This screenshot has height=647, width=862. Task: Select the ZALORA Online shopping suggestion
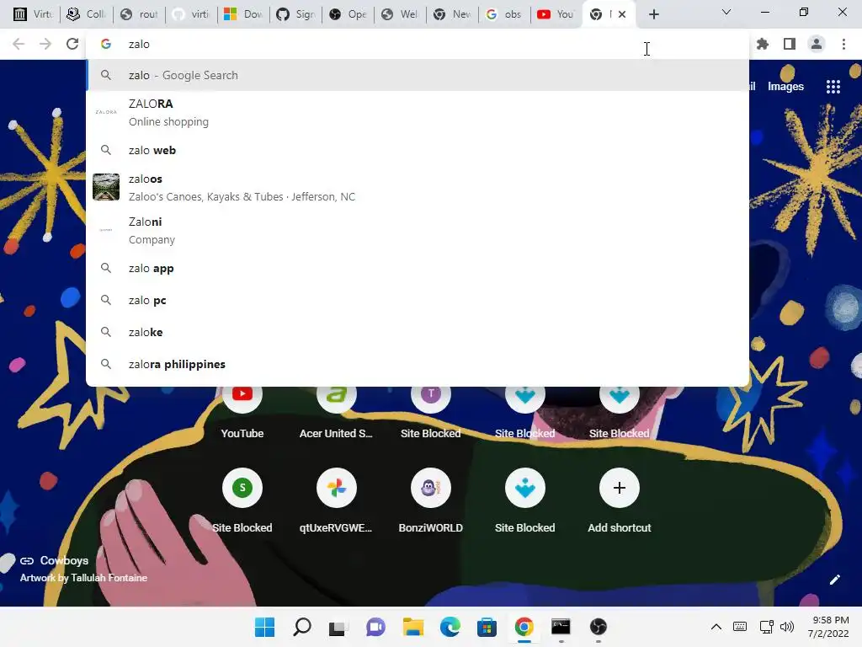pos(418,112)
